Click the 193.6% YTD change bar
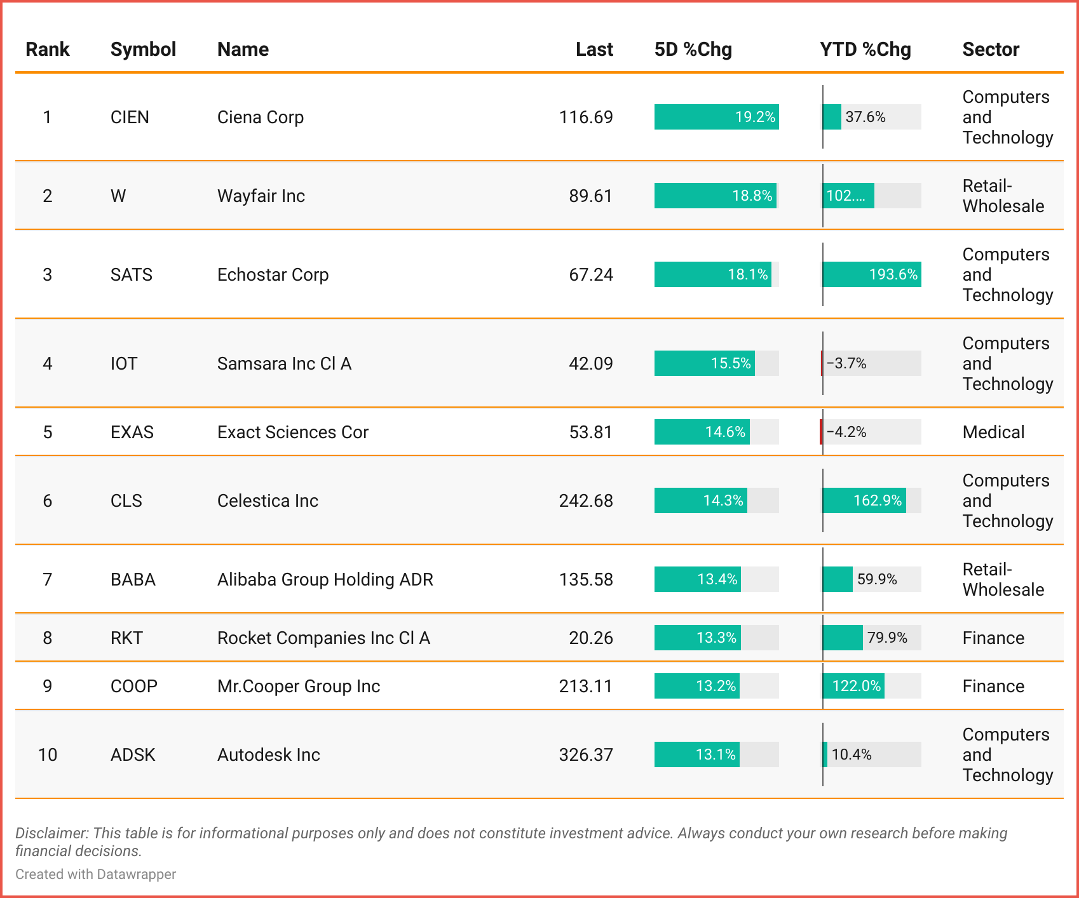The height and width of the screenshot is (898, 1079). click(872, 274)
